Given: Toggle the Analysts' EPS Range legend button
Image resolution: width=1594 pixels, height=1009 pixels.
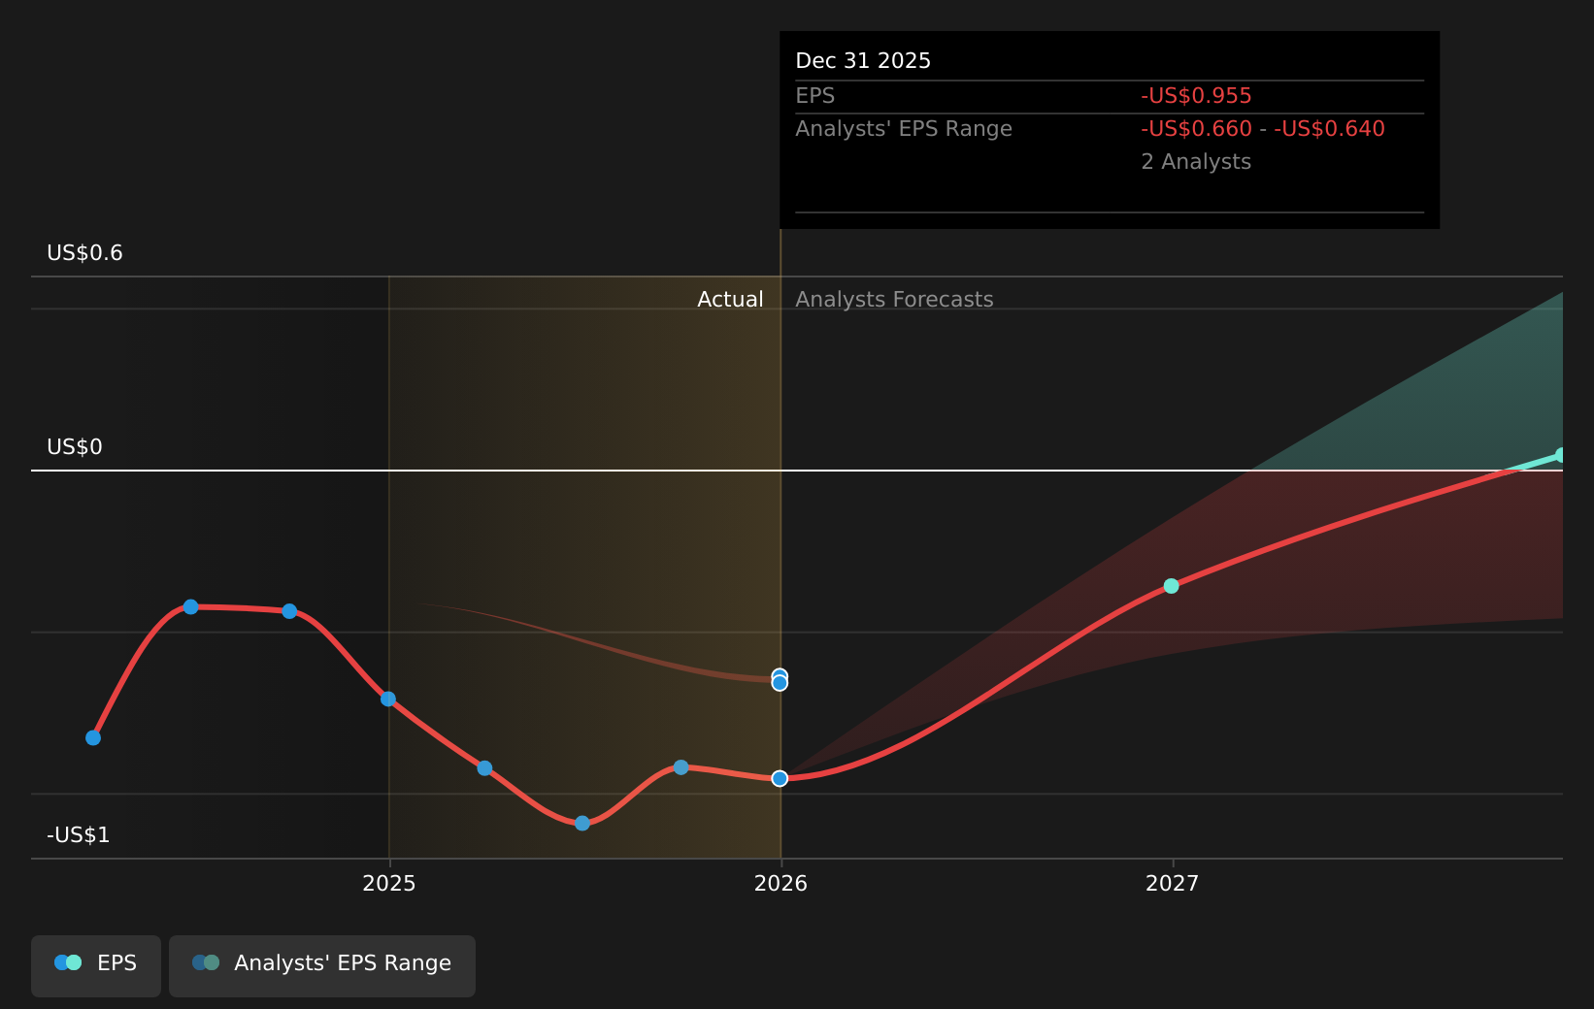Looking at the screenshot, I should (322, 965).
